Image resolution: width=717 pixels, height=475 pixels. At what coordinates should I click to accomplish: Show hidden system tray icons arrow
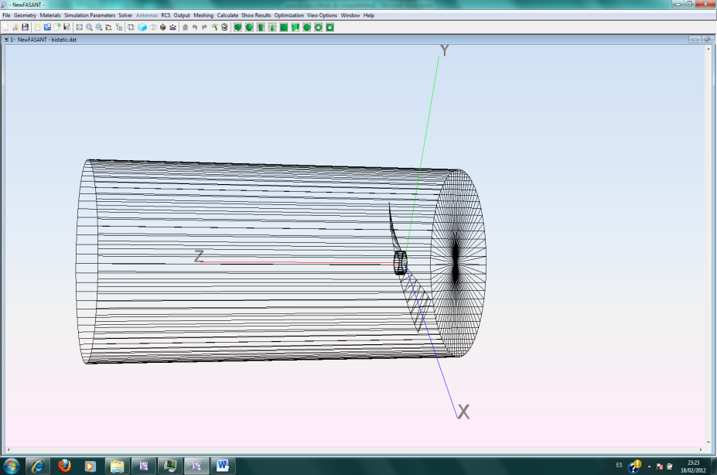tap(650, 466)
